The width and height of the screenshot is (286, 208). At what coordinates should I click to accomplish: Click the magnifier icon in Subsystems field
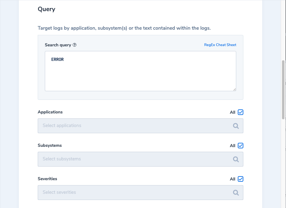tap(236, 159)
